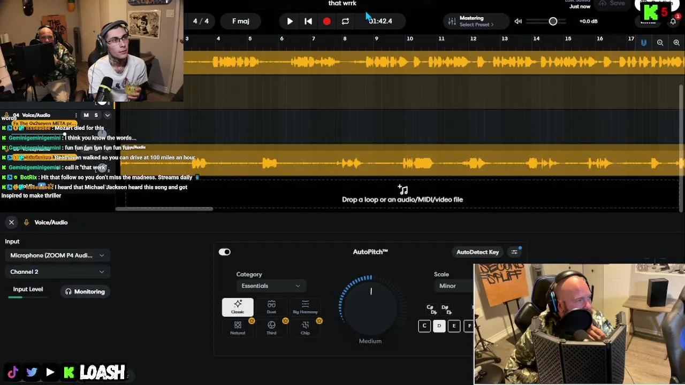Click the Fx The 0x2seven META preset

coord(44,124)
